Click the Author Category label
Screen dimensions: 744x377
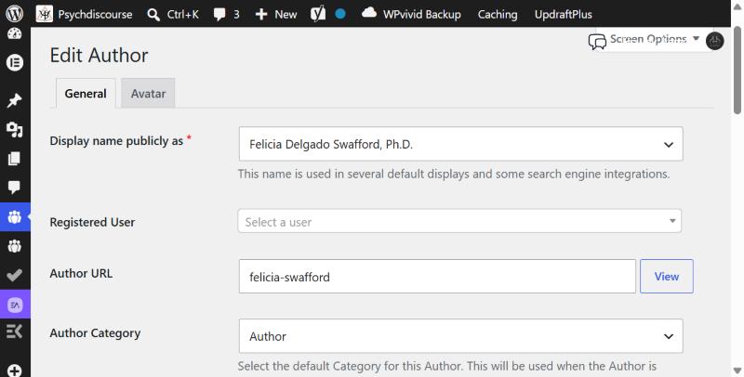pyautogui.click(x=95, y=333)
